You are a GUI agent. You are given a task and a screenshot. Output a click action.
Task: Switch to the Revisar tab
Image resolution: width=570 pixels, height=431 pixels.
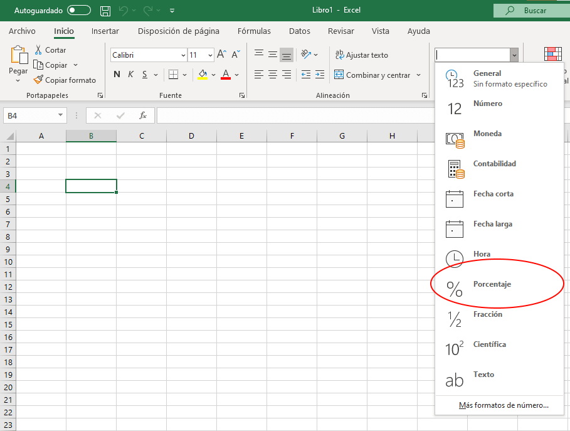click(x=341, y=31)
